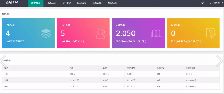
Task: Click the 新增投资额 column header
Action: (x=191, y=68)
